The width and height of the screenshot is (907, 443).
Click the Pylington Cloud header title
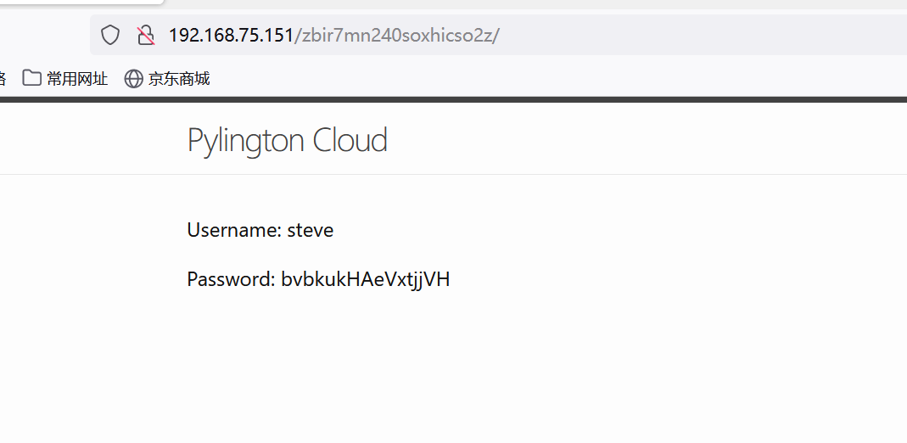click(287, 140)
